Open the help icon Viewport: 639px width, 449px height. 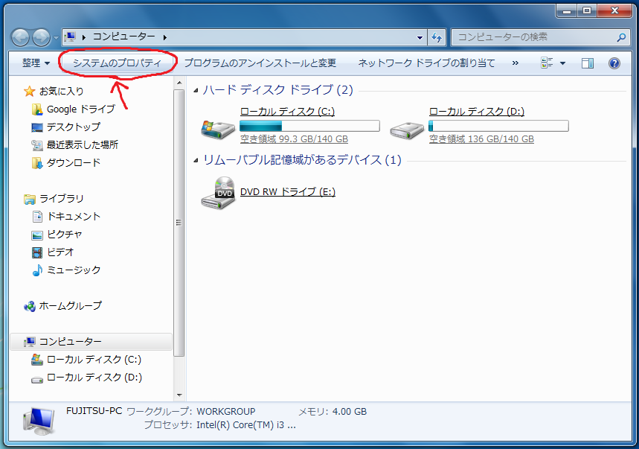[x=614, y=63]
